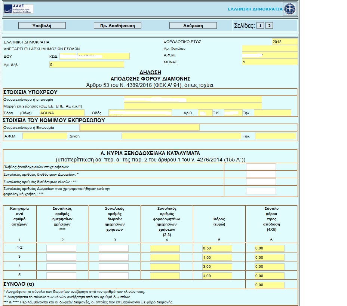Click the Hellenic Republic emblem icon
Viewport: 347px width, 306px height.
coord(289,9)
